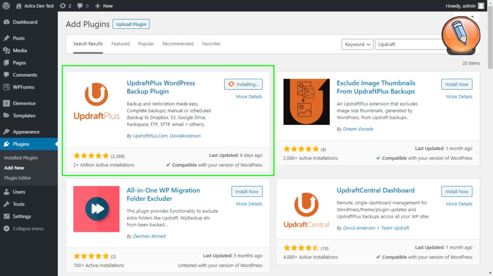This screenshot has width=493, height=276.
Task: Switch to the Featured tab
Action: [x=120, y=44]
